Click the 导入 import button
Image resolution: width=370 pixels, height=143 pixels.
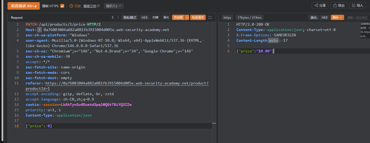[357, 5]
